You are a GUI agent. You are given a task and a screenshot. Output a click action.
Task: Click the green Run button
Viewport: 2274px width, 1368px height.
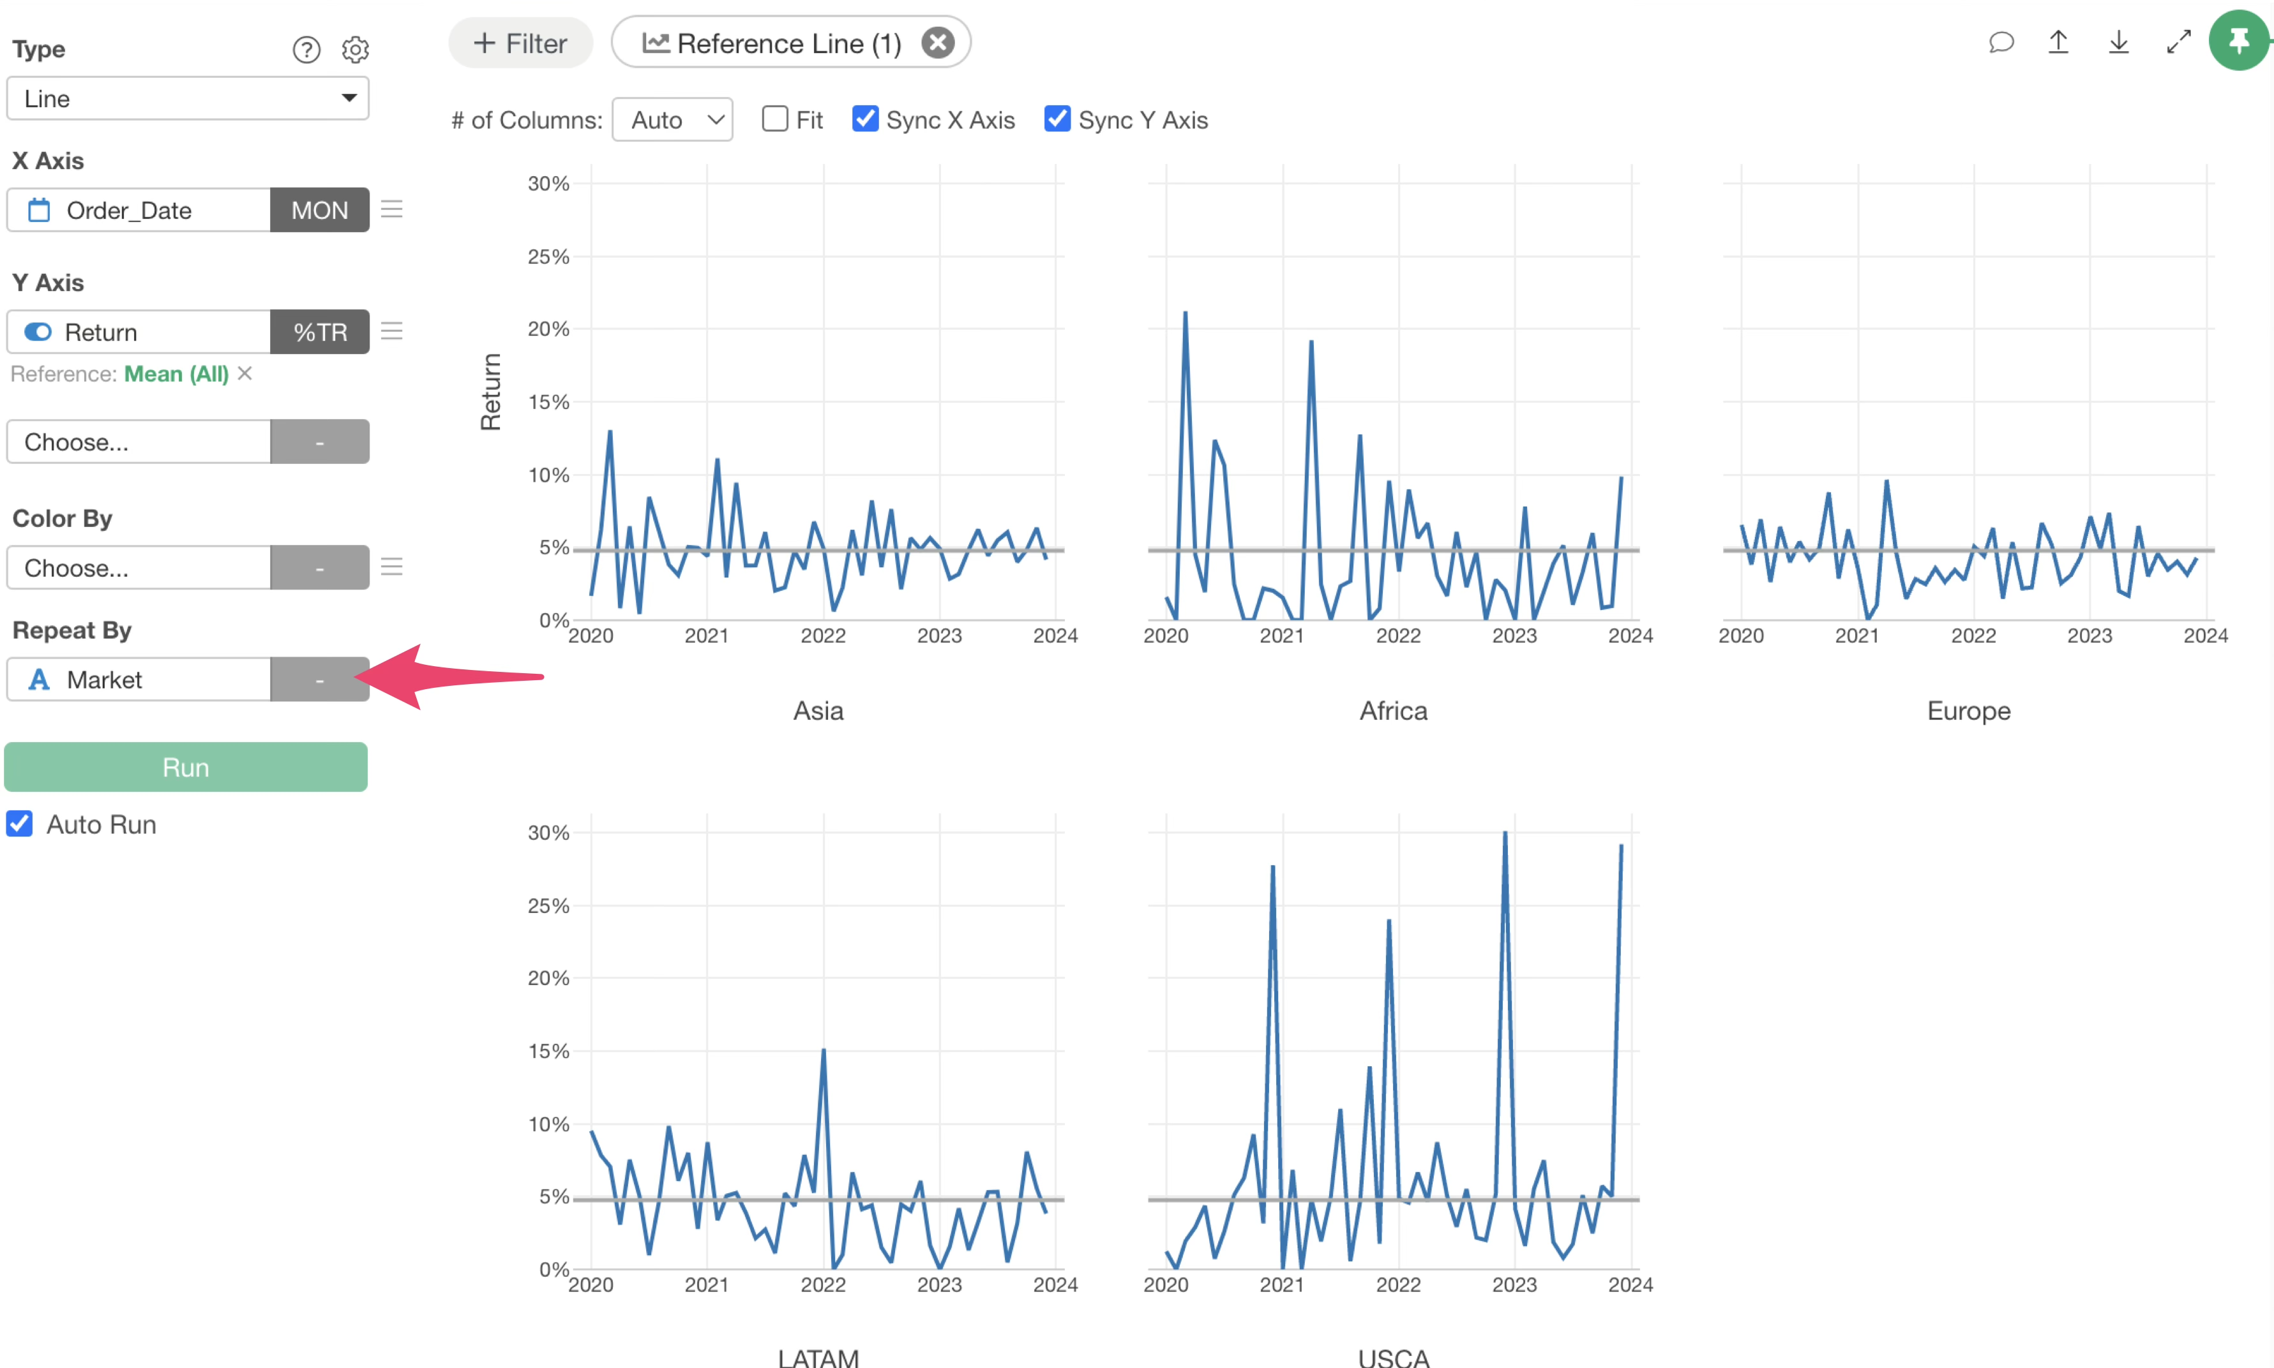coord(186,767)
